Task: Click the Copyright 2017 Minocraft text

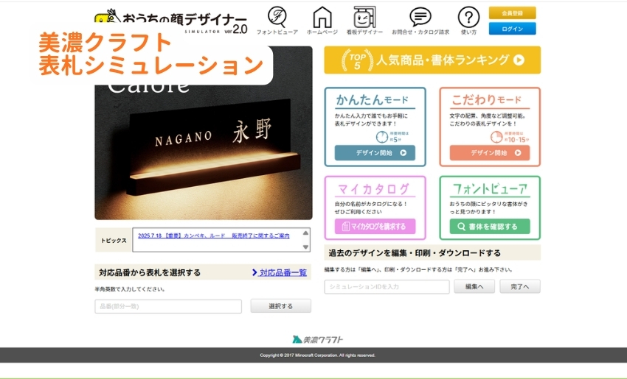Action: (x=317, y=355)
